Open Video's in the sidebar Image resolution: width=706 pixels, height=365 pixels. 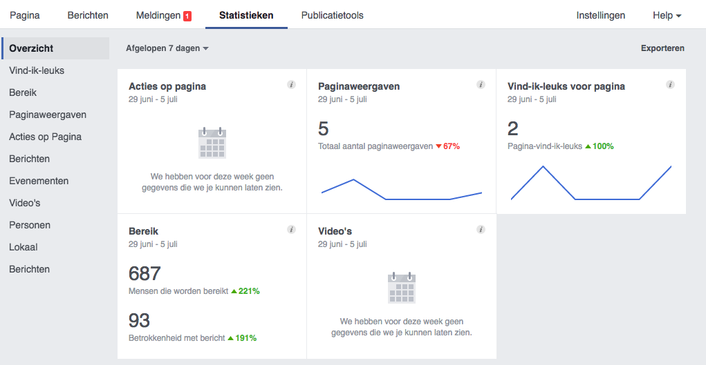25,203
